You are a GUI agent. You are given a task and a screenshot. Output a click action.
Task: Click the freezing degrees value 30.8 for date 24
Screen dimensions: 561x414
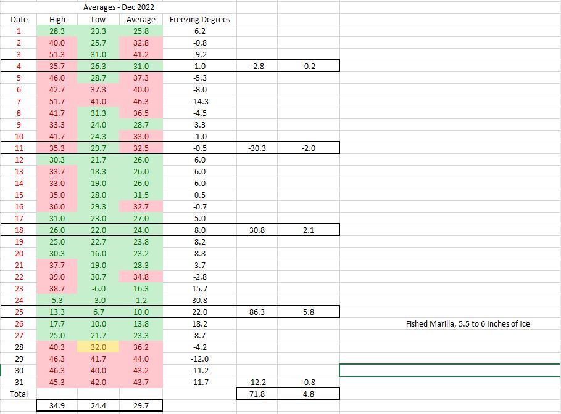click(199, 301)
